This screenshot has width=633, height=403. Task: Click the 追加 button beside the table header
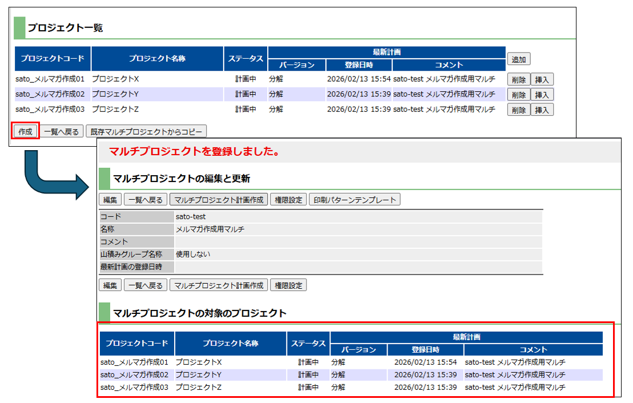[519, 59]
